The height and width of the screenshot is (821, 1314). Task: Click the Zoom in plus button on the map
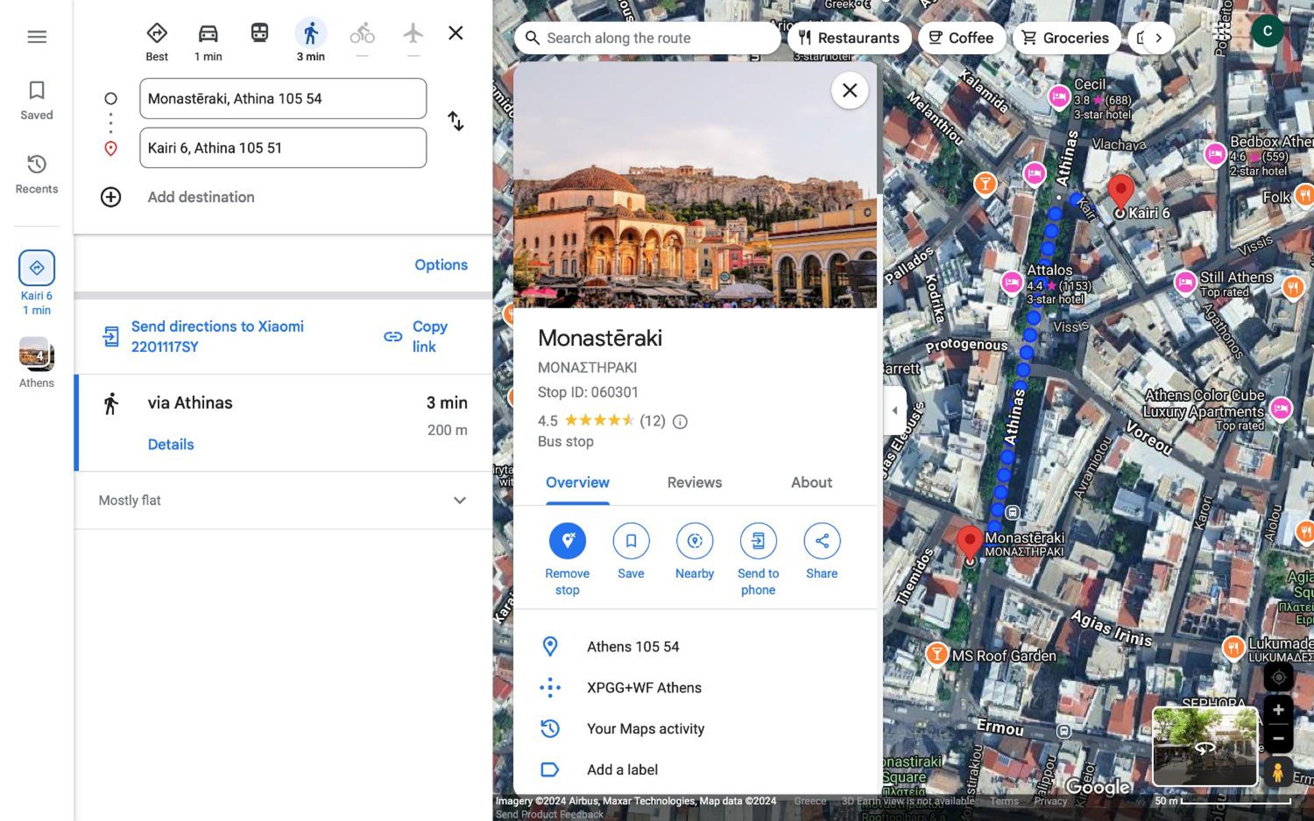click(1278, 710)
